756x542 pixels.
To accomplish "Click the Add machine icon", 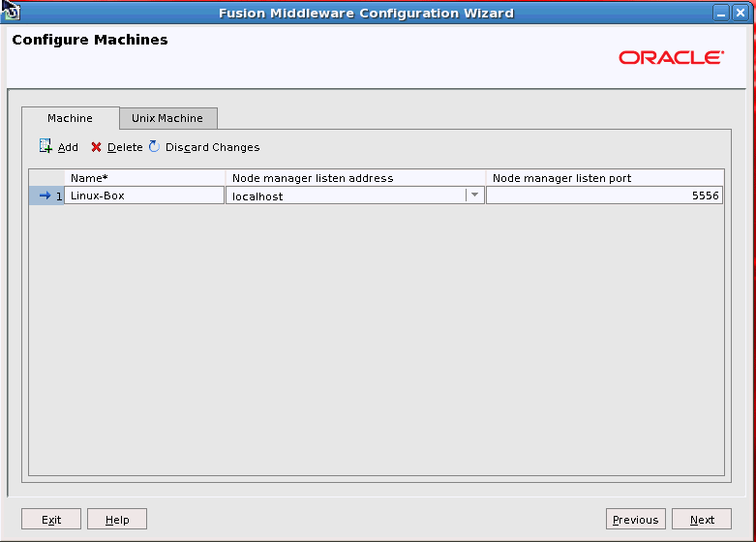I will click(45, 146).
